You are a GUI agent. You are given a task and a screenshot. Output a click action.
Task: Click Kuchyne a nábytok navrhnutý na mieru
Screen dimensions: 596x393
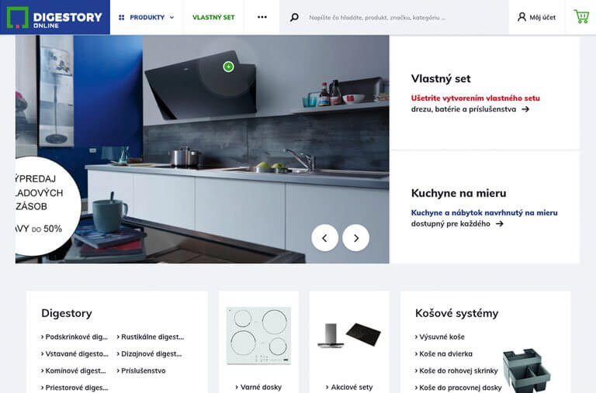coord(484,212)
